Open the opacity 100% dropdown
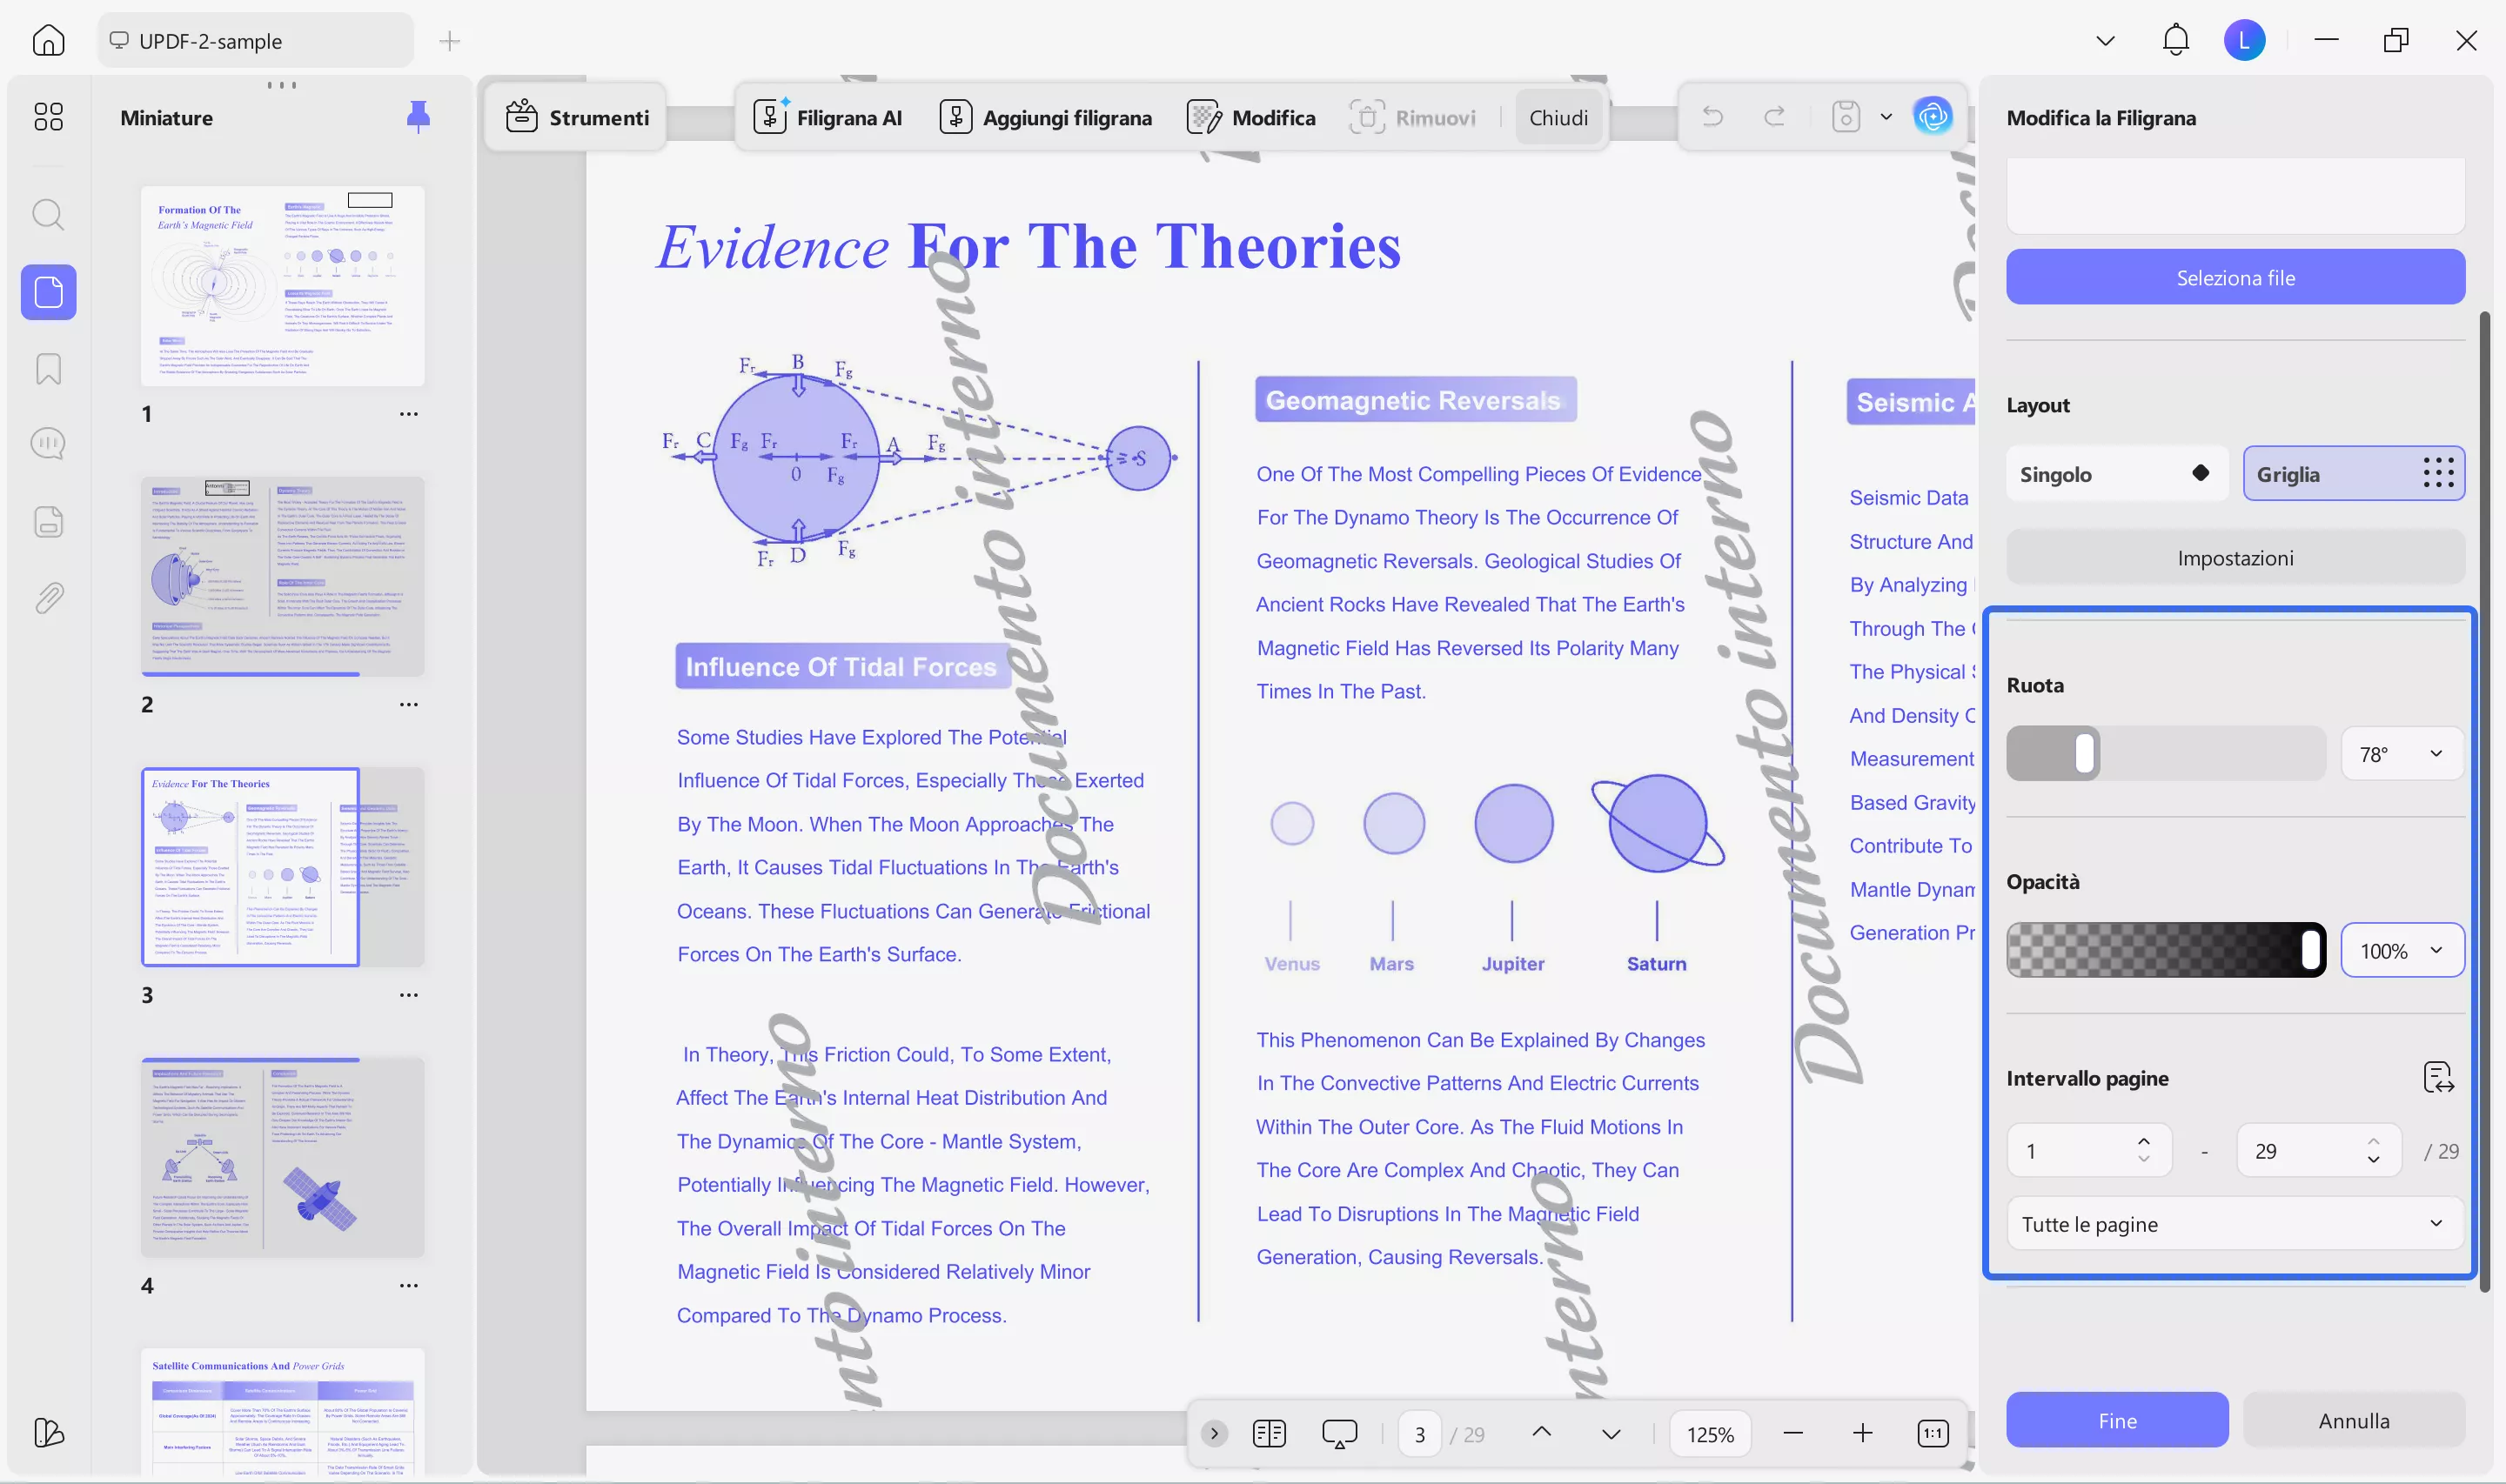The image size is (2506, 1484). tap(2401, 950)
